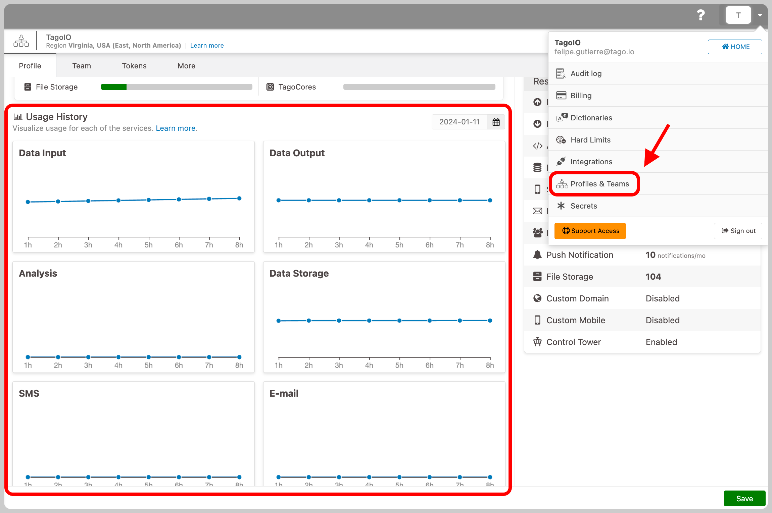The height and width of the screenshot is (513, 772).
Task: Collapse the account dropdown arrow
Action: (x=760, y=15)
